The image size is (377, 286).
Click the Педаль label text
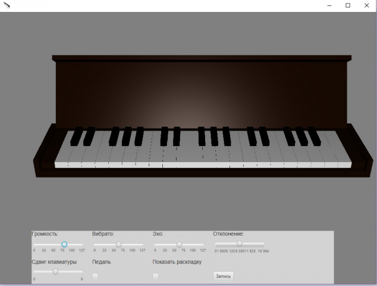point(102,262)
